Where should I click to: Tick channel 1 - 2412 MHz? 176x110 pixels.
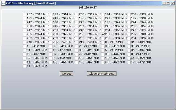pyautogui.click(x=24, y=46)
